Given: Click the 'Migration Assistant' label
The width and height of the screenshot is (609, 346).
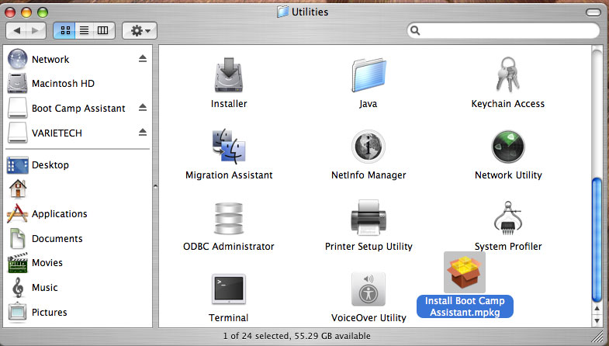Looking at the screenshot, I should [229, 175].
